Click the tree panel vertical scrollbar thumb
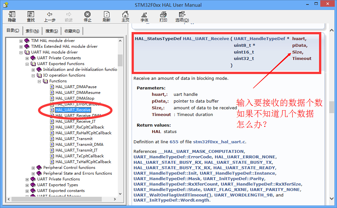This screenshot has height=208, width=337. [x=120, y=60]
